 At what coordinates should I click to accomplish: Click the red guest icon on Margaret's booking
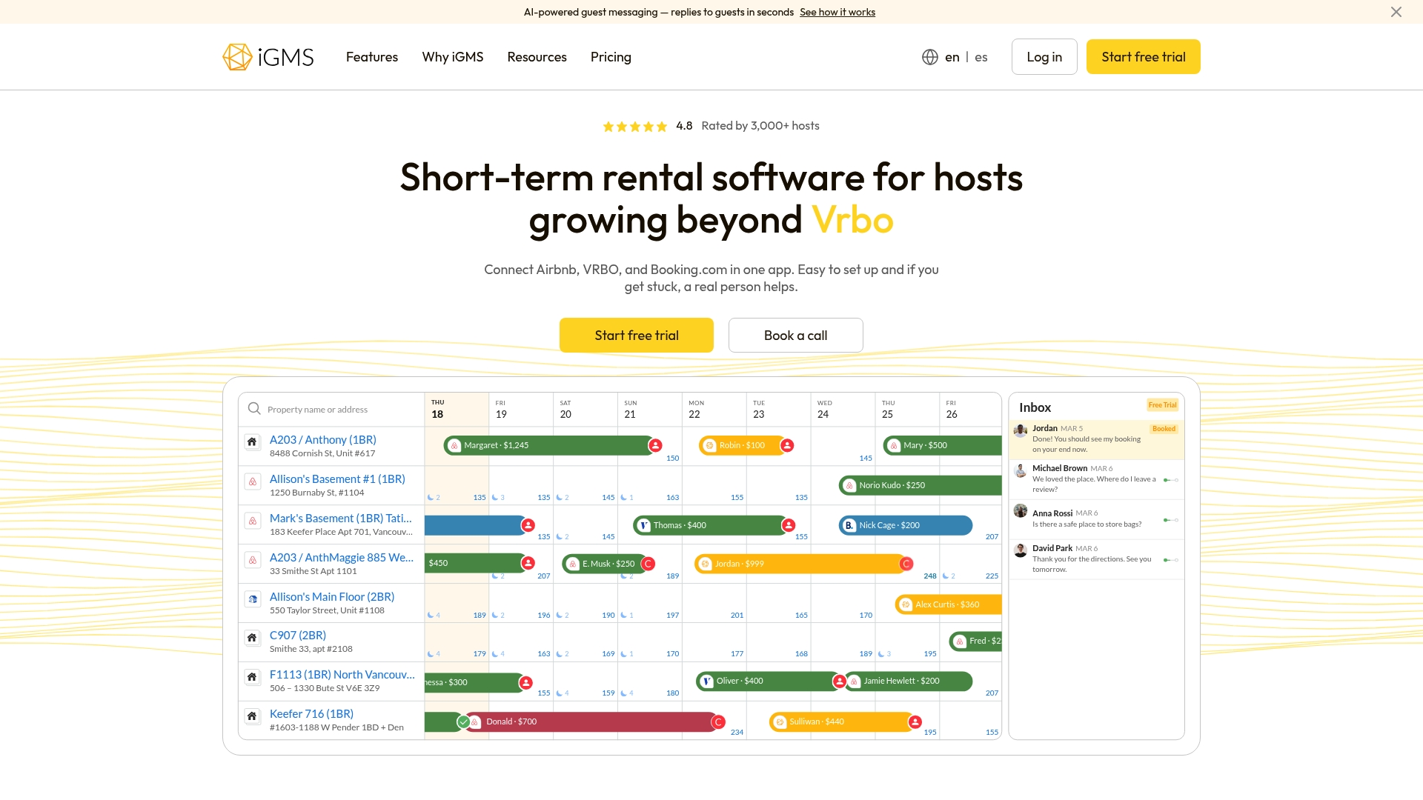click(655, 445)
